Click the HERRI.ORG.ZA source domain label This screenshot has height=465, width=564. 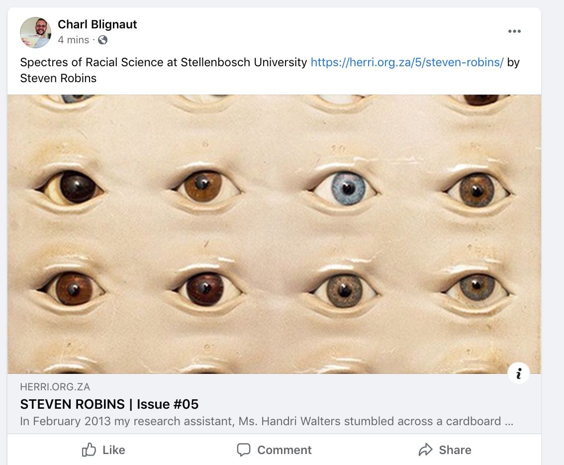(x=55, y=387)
